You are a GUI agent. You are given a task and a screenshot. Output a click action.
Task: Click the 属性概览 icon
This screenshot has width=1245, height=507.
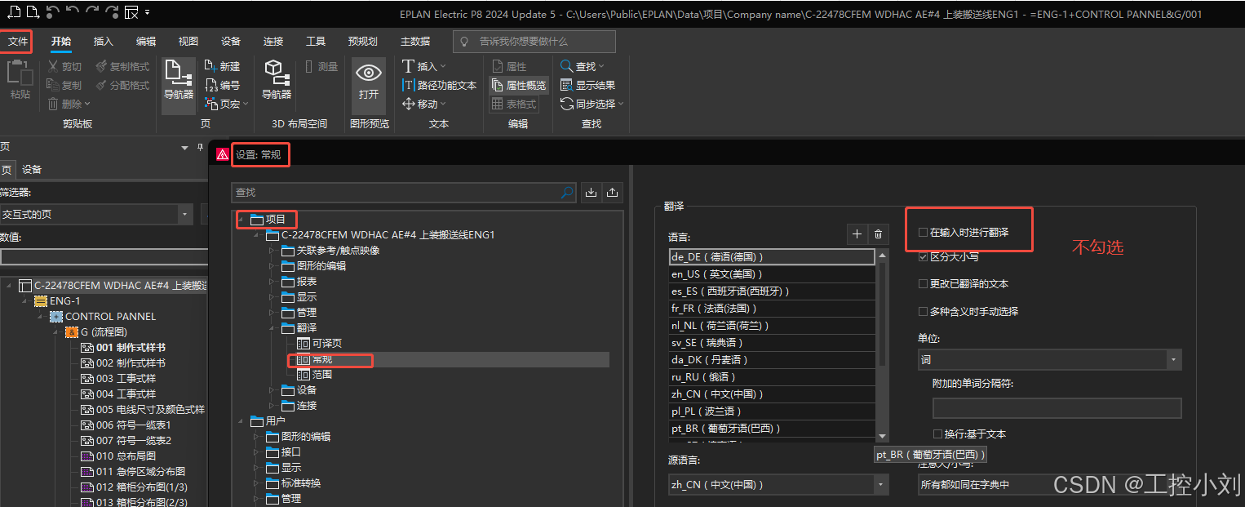point(497,85)
